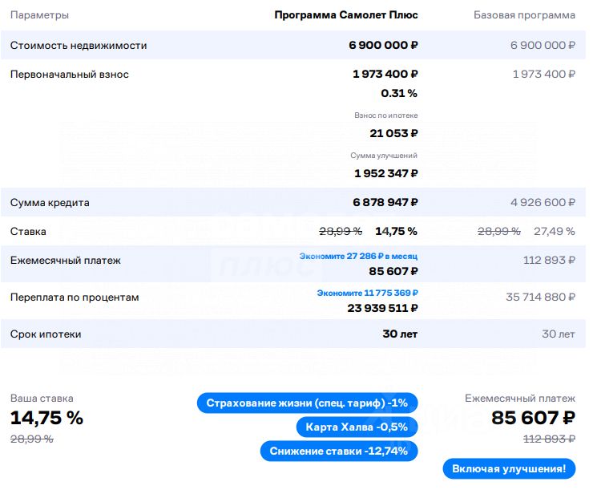The image size is (597, 498).
Task: Click the 'Карта Халва -0,5%' badge
Action: 357,427
